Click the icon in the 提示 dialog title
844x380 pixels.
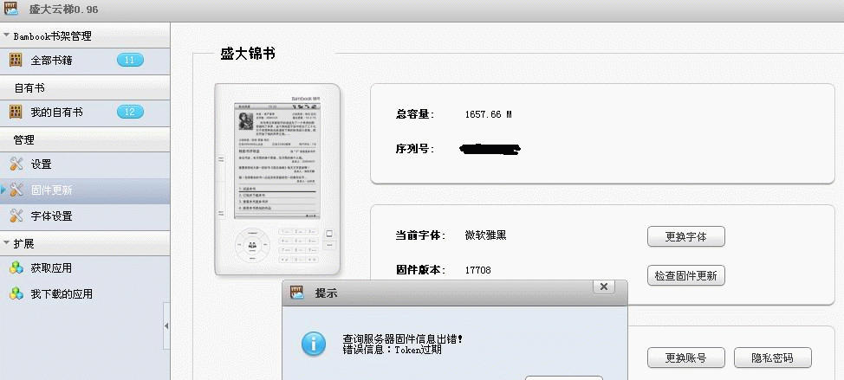click(296, 293)
